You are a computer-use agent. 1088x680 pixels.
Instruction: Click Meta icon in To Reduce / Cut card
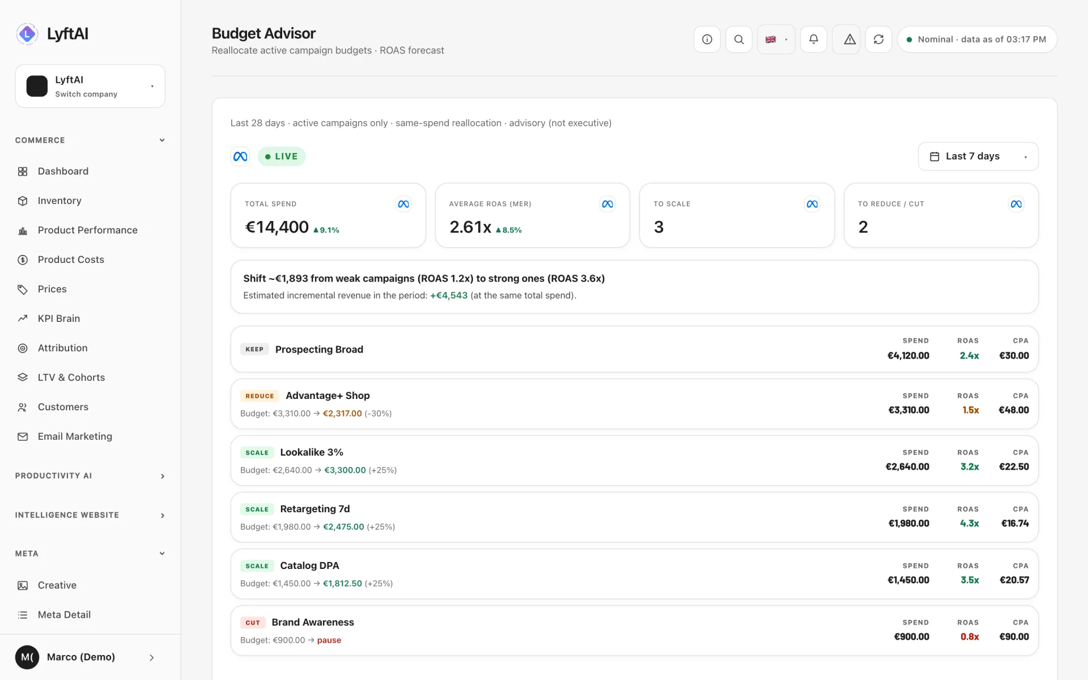pos(1016,204)
